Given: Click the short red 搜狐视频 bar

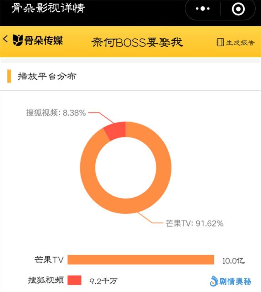Looking at the screenshot, I should 74,280.
